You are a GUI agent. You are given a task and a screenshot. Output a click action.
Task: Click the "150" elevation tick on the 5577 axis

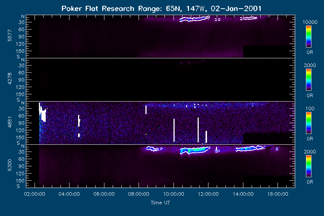[20, 51]
